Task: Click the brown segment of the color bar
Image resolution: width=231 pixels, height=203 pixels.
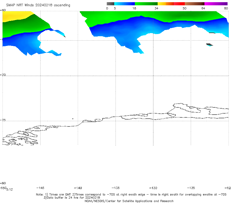Action: [x=194, y=4]
